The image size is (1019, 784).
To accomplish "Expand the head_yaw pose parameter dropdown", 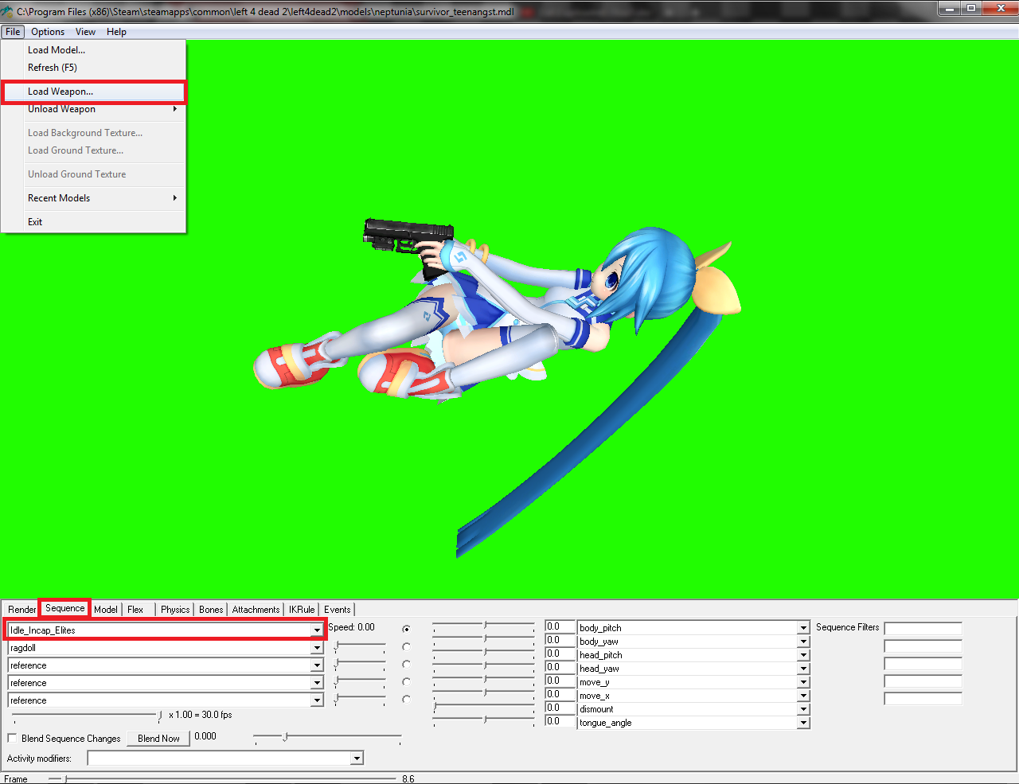I will 803,669.
